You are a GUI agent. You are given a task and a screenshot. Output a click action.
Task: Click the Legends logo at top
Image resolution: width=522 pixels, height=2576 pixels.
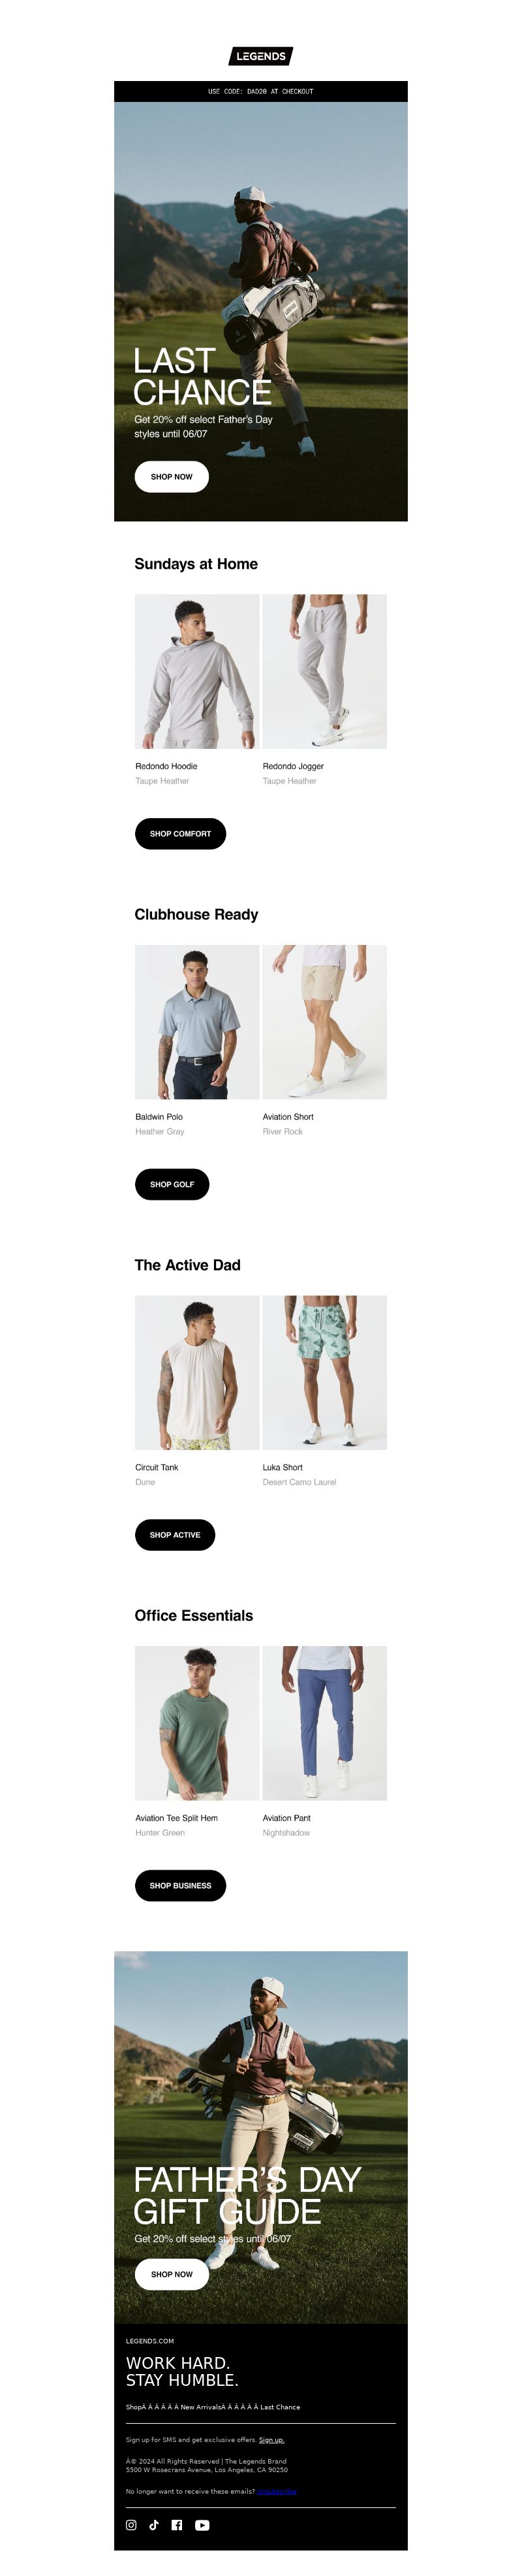[260, 56]
